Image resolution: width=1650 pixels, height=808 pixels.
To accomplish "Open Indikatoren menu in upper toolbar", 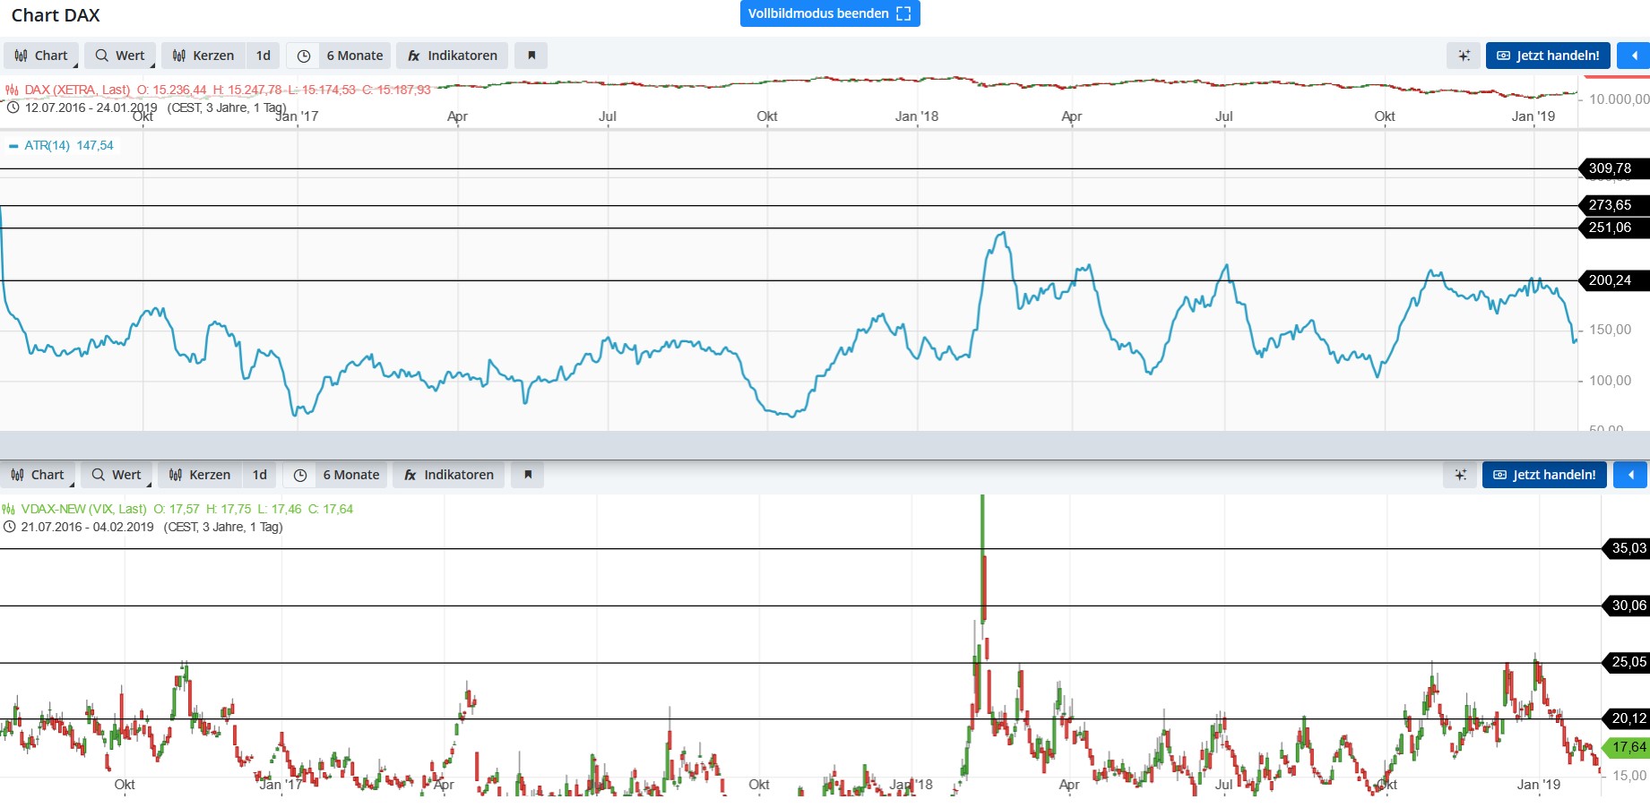I will [x=453, y=56].
